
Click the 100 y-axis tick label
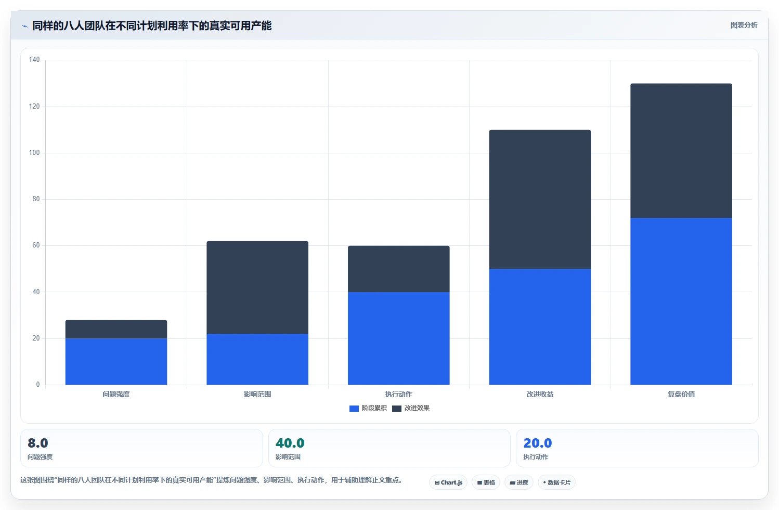(34, 153)
